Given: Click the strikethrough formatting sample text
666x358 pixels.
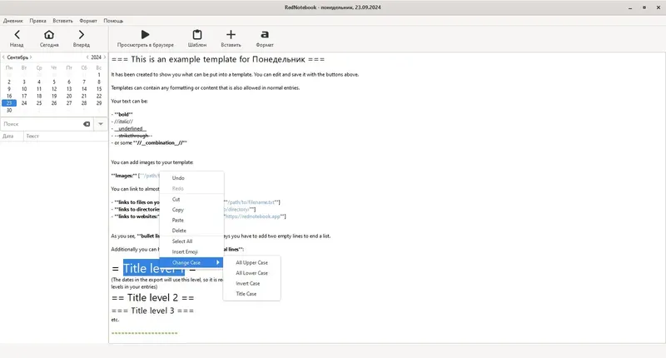Looking at the screenshot, I should coord(133,136).
